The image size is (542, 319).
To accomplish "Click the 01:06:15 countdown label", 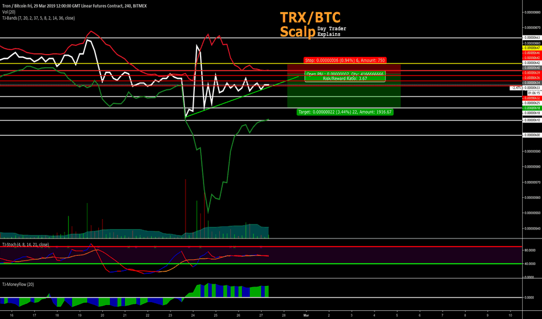I will pos(534,93).
